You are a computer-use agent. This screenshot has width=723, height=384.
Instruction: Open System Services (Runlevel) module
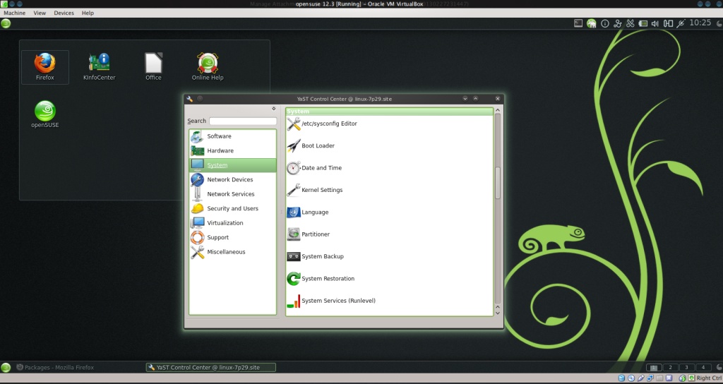tap(337, 301)
